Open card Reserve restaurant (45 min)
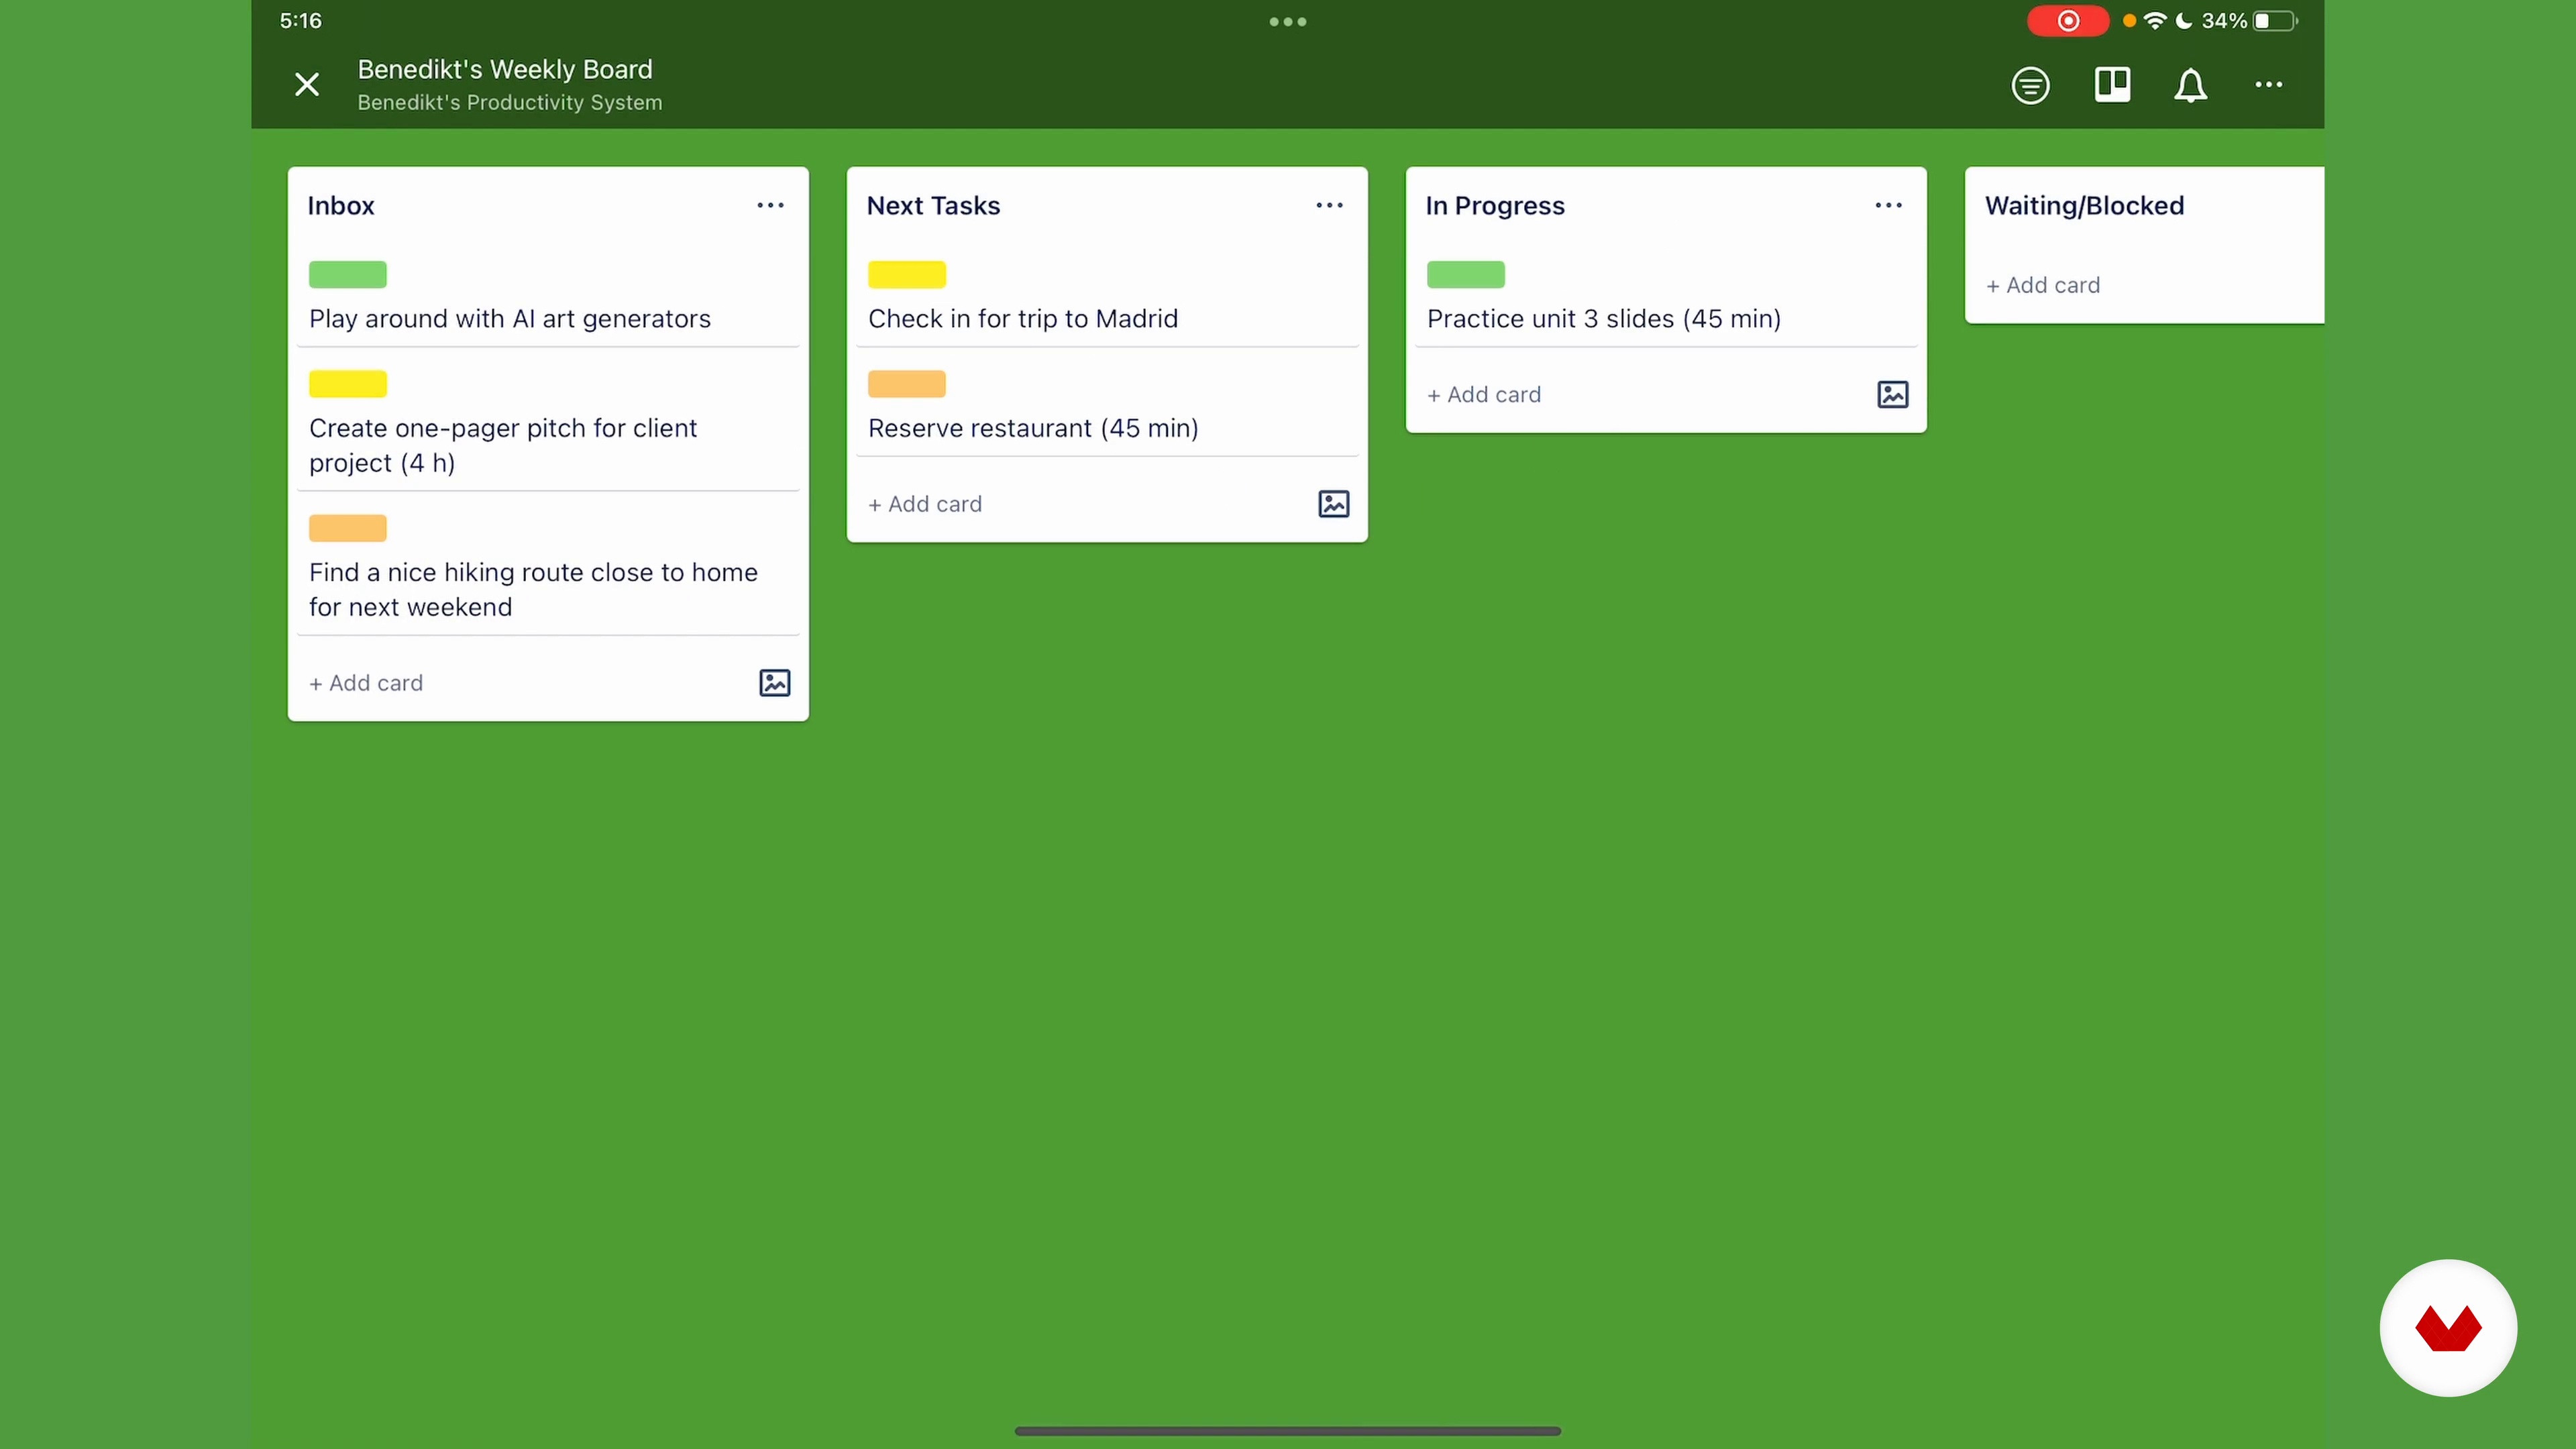 pos(1107,408)
